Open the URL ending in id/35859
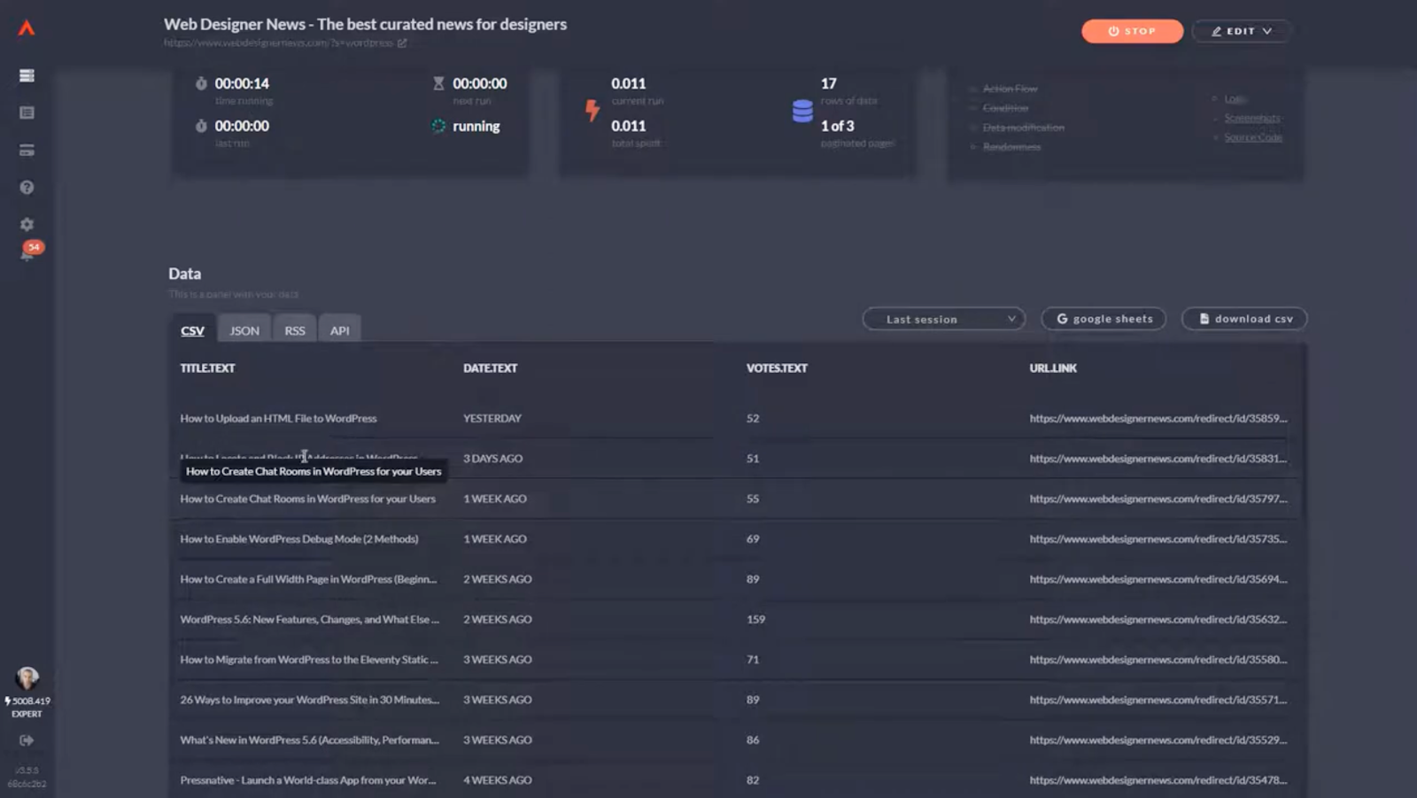 point(1158,418)
